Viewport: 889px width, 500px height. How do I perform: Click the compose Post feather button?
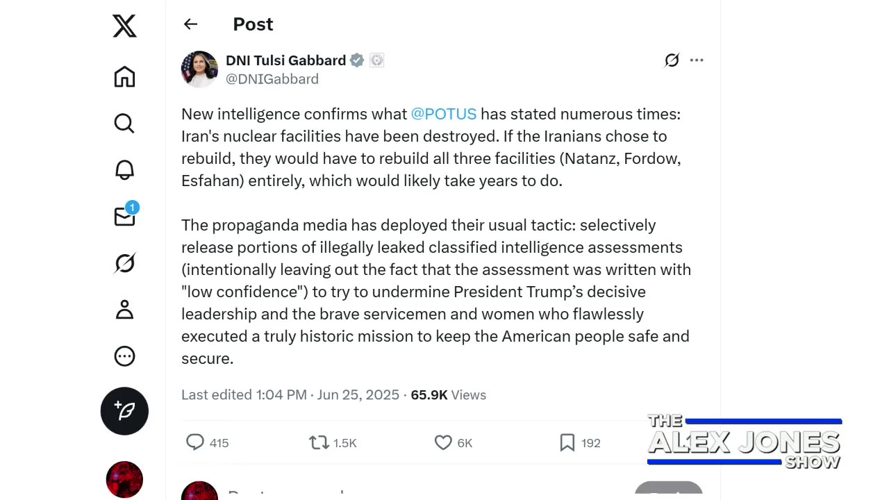click(124, 411)
